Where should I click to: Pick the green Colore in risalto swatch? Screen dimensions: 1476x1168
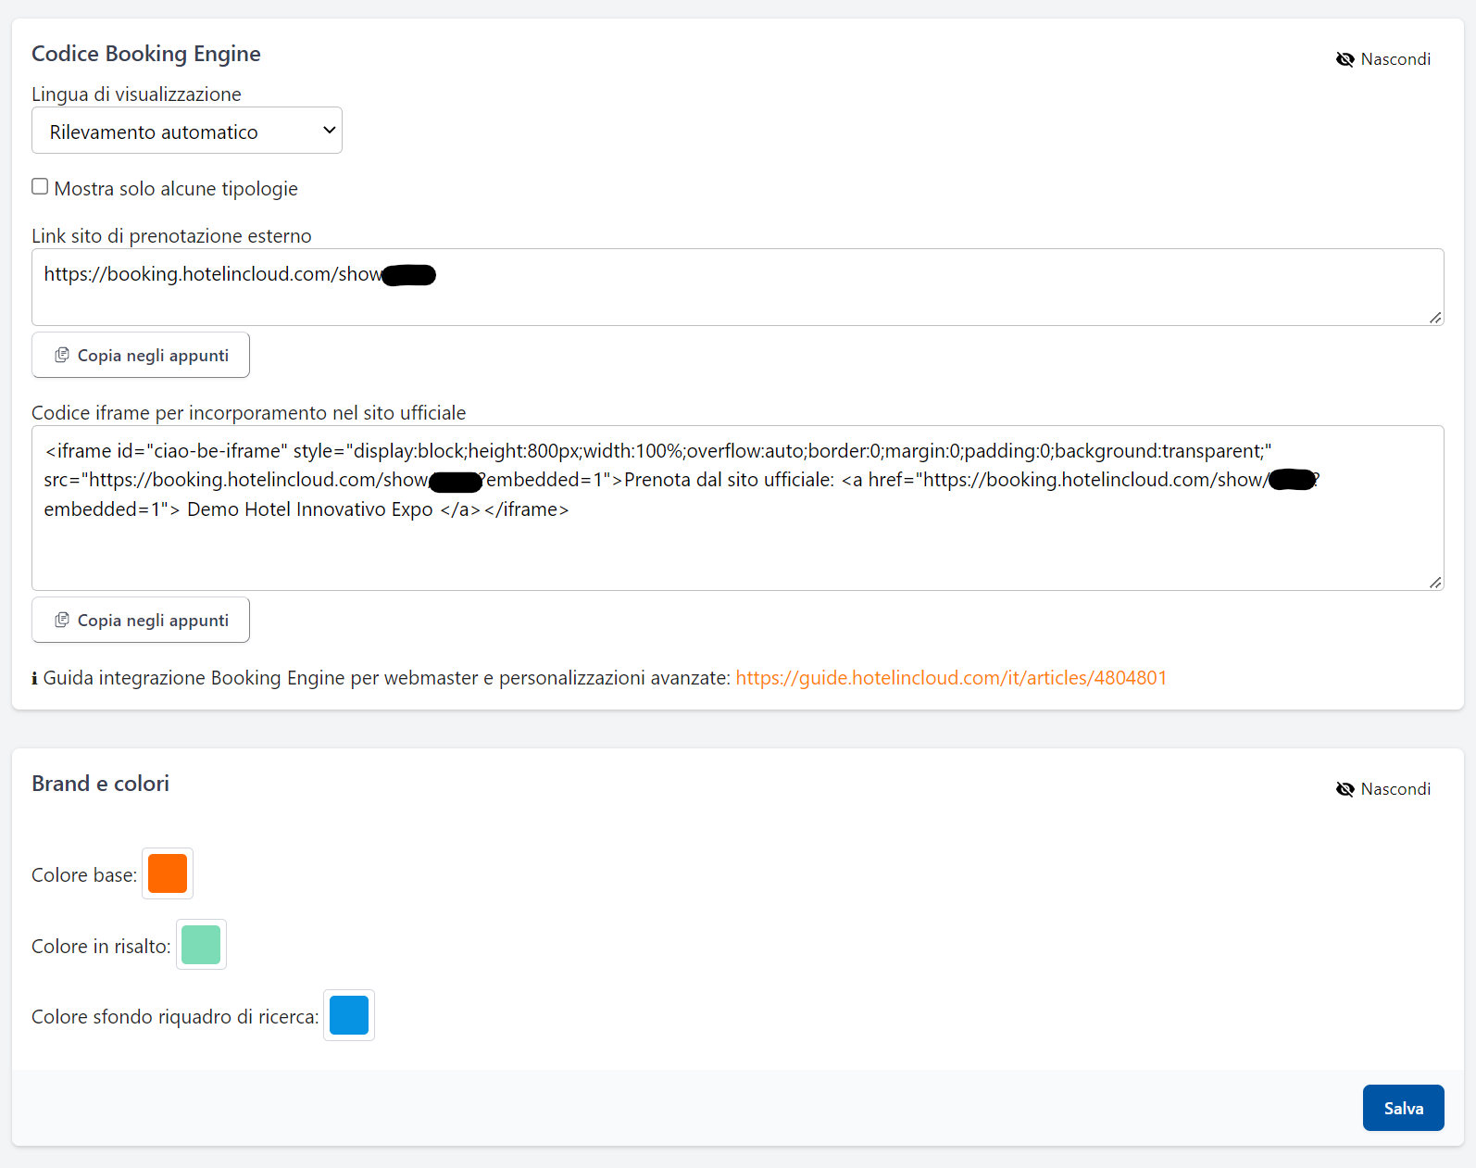(x=201, y=945)
